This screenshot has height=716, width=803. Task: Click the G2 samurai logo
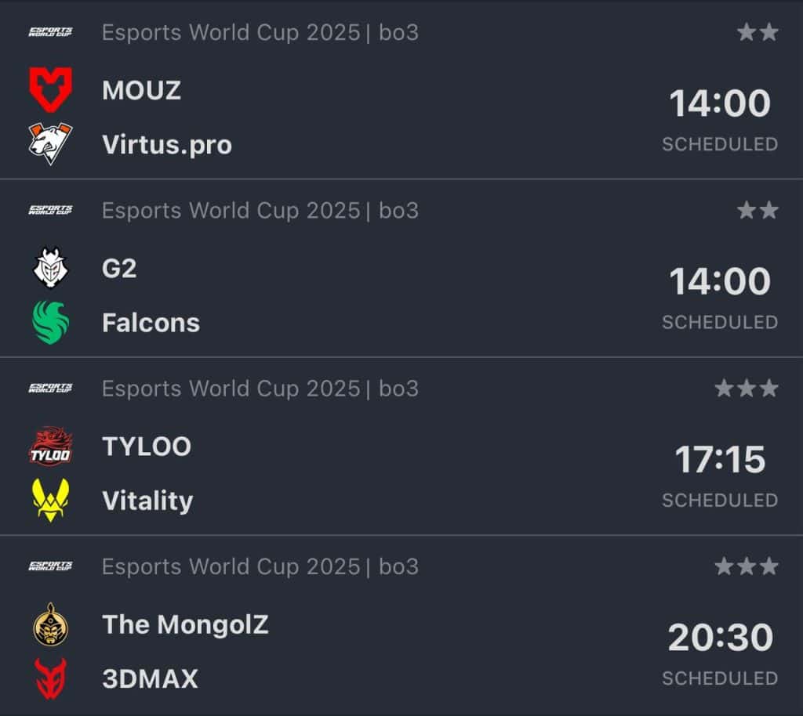point(50,268)
